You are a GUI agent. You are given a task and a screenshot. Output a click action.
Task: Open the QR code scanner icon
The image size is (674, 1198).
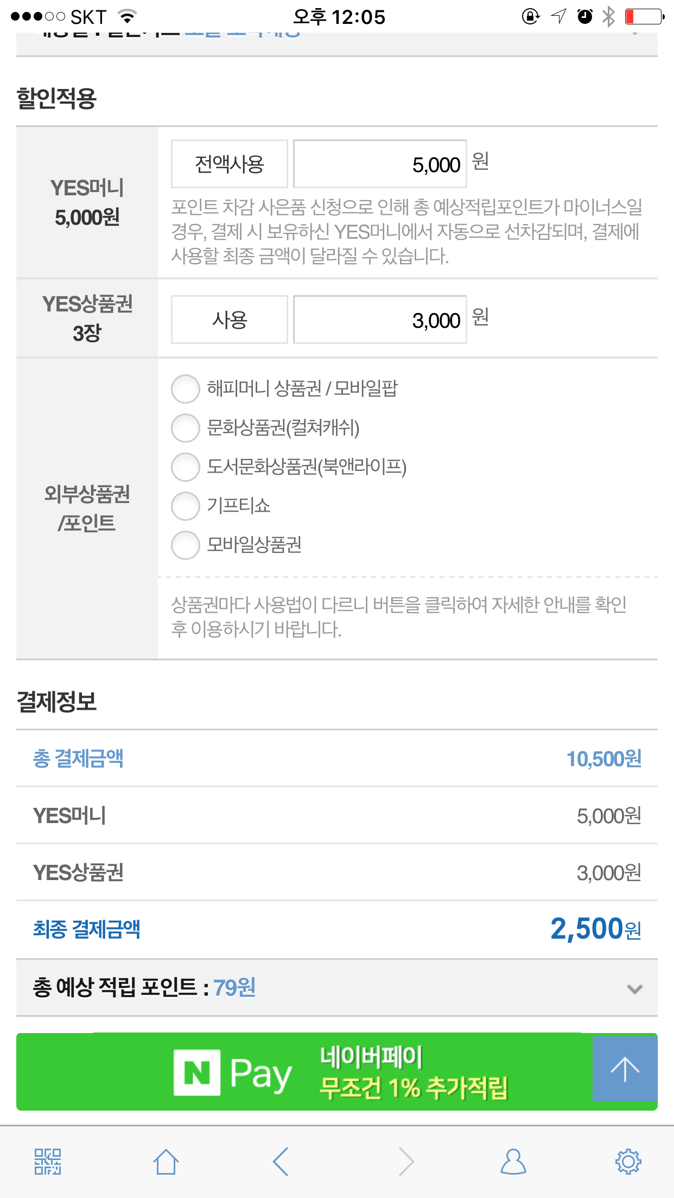tap(48, 1162)
